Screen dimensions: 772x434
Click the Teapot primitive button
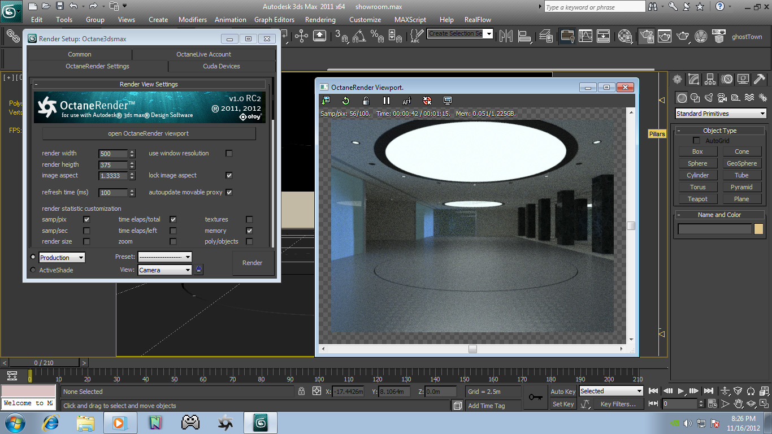(x=697, y=199)
